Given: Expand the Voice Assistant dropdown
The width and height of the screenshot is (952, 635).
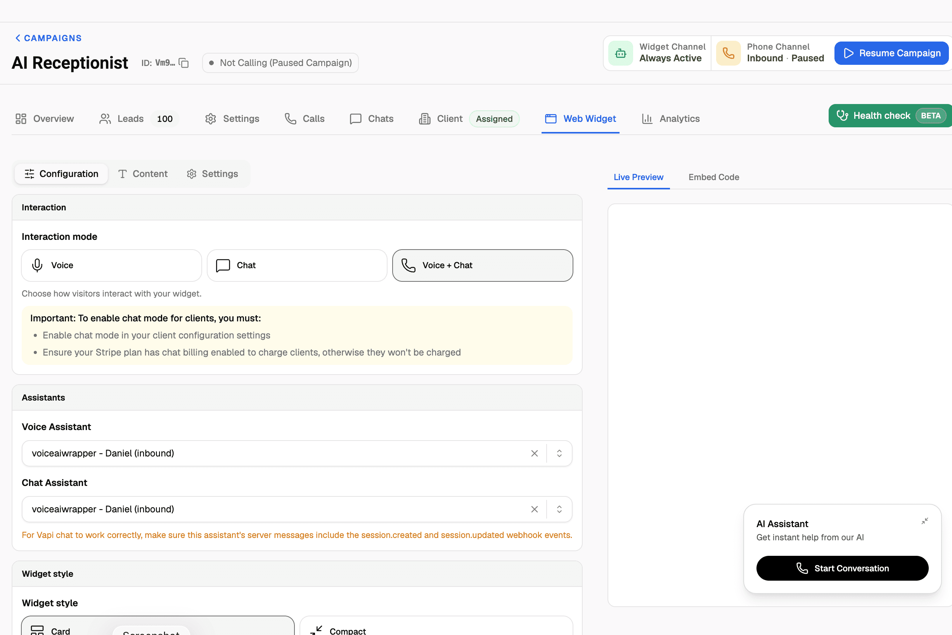Looking at the screenshot, I should coord(559,453).
